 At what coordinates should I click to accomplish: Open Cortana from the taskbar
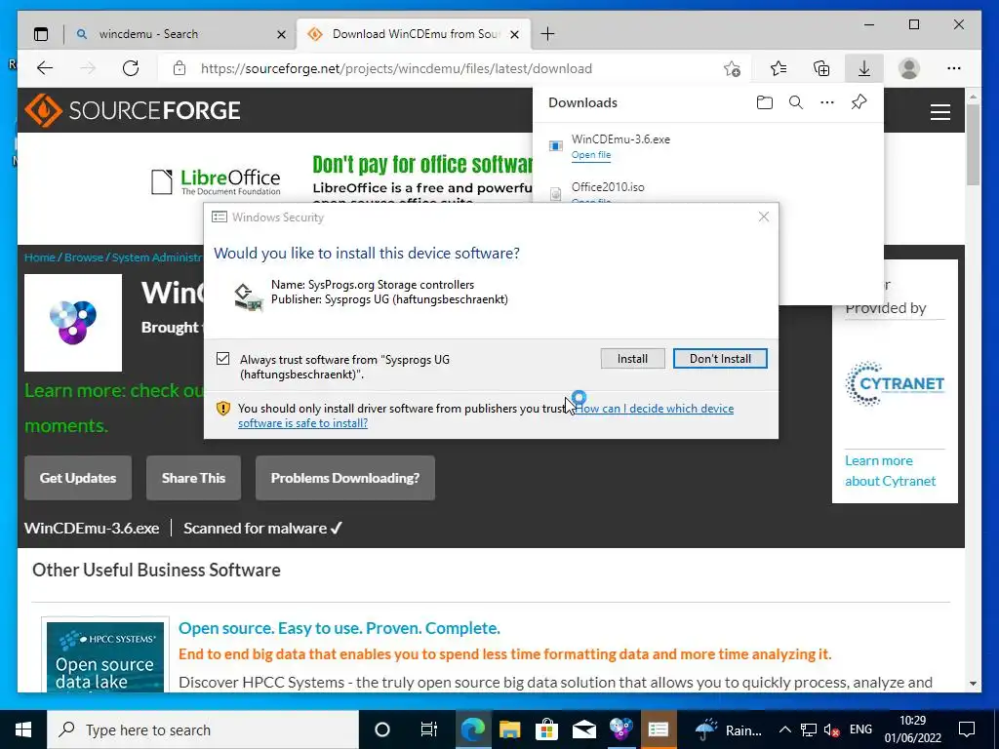point(382,729)
